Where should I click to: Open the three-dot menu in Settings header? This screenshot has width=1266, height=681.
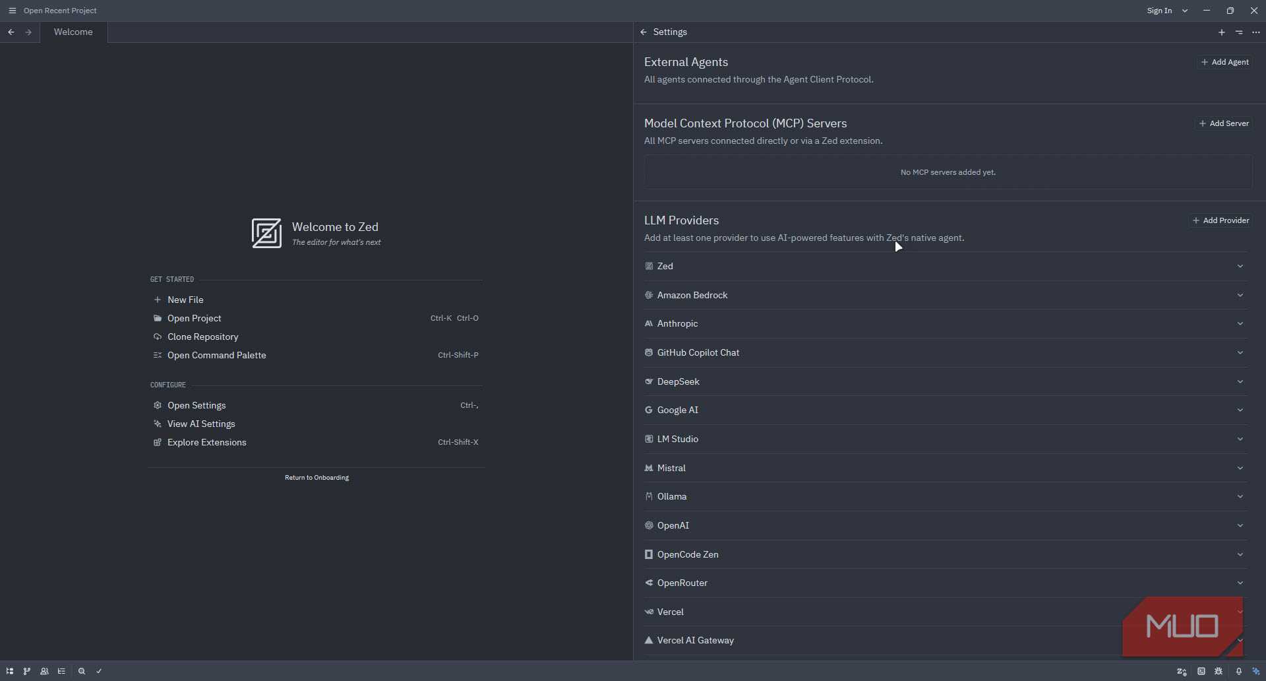1256,32
